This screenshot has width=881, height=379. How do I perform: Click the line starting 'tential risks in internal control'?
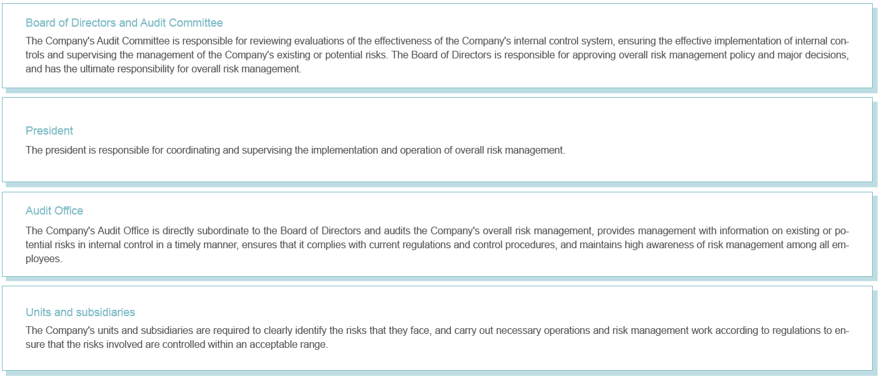[437, 244]
